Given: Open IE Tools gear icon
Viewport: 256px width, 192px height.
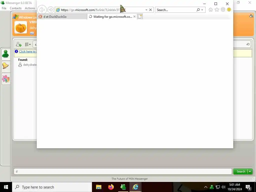Looking at the screenshot, I should pyautogui.click(x=223, y=10).
